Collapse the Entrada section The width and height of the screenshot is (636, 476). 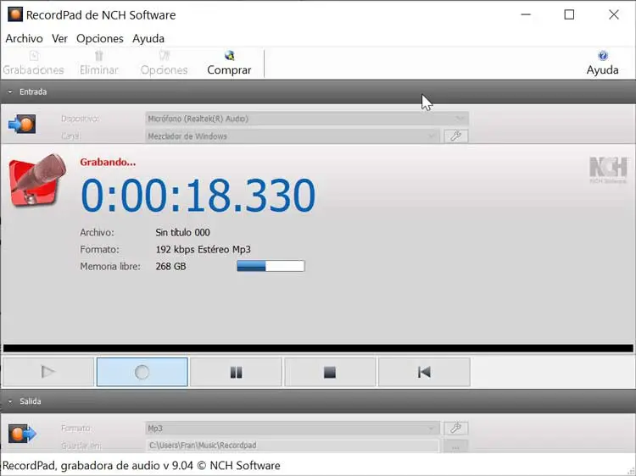[x=10, y=92]
